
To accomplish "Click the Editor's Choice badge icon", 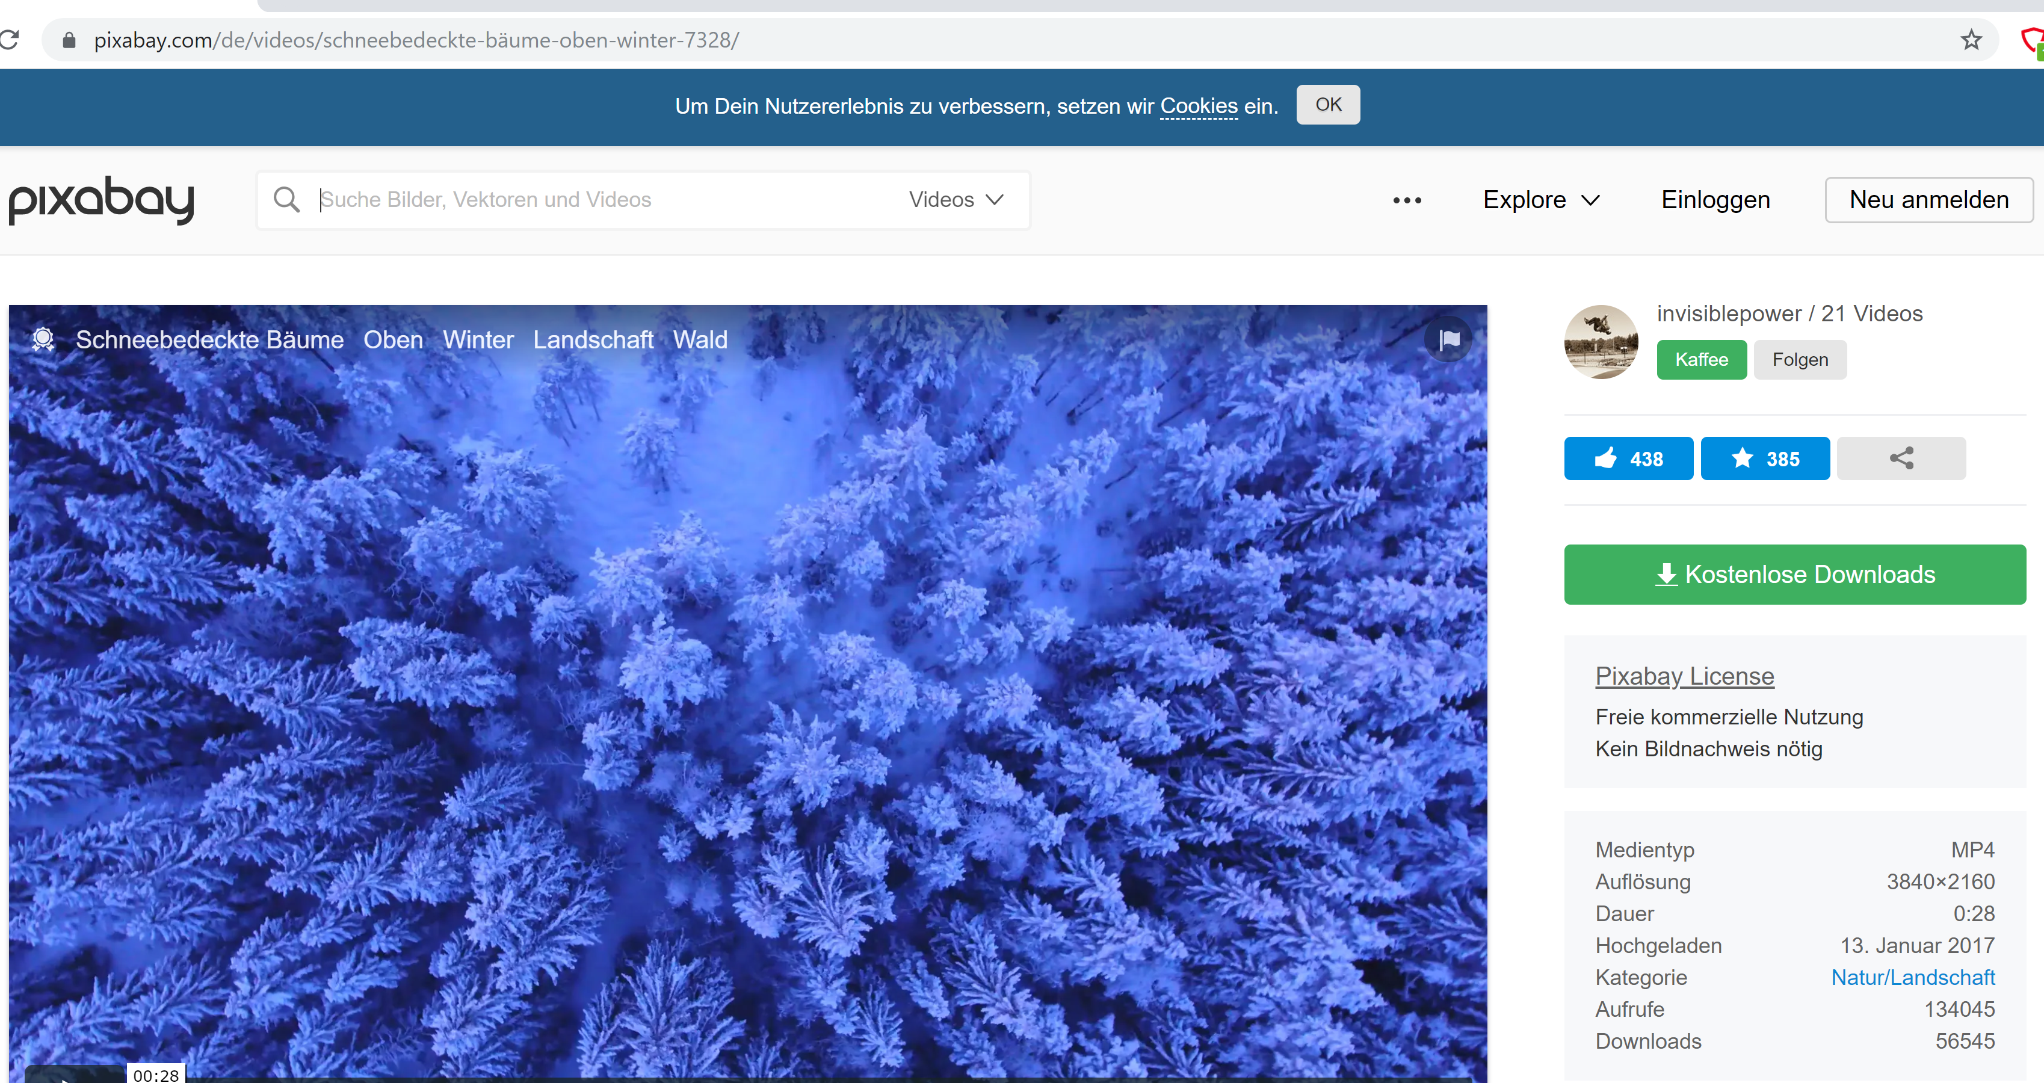I will point(43,339).
